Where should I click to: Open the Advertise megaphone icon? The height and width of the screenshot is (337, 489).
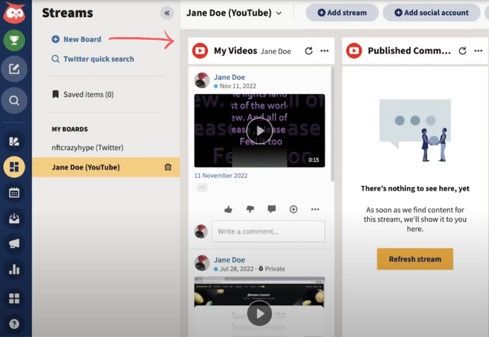(x=14, y=244)
